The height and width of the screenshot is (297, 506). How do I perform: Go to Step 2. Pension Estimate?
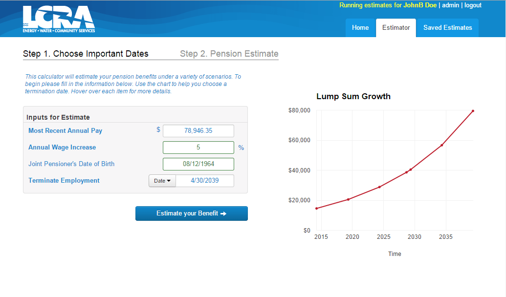click(x=229, y=54)
